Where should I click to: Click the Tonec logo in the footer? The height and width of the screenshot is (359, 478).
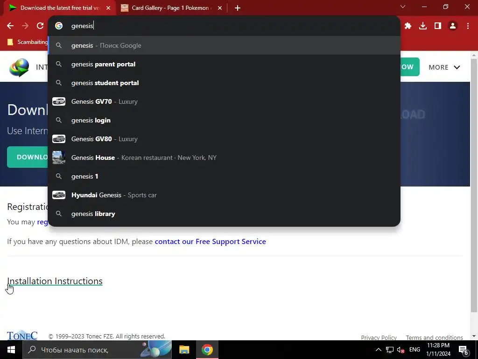point(22,335)
